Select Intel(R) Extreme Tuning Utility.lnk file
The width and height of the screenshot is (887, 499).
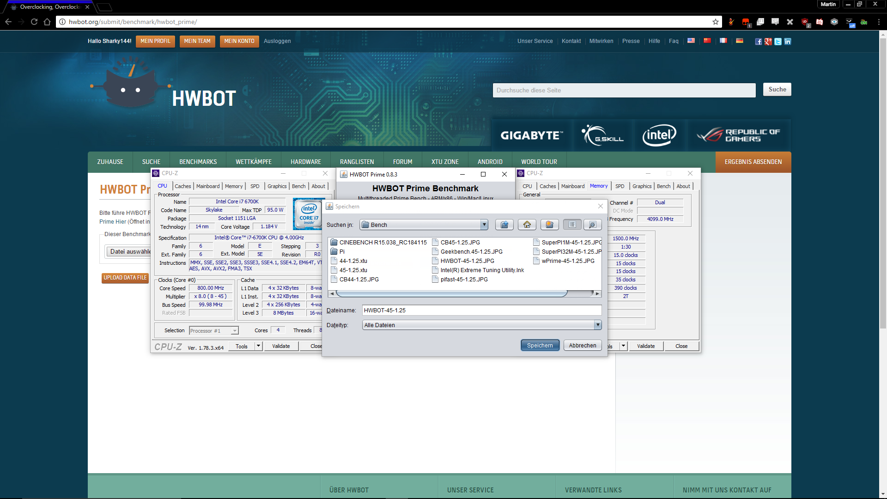pyautogui.click(x=478, y=270)
